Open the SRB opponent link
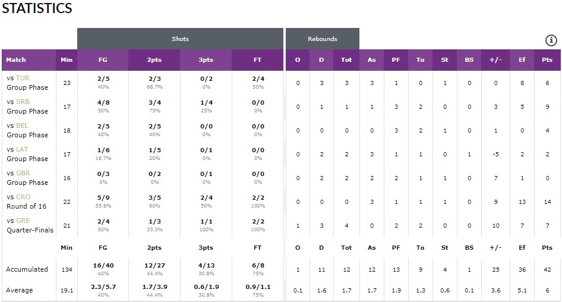This screenshot has width=562, height=302. [22, 102]
